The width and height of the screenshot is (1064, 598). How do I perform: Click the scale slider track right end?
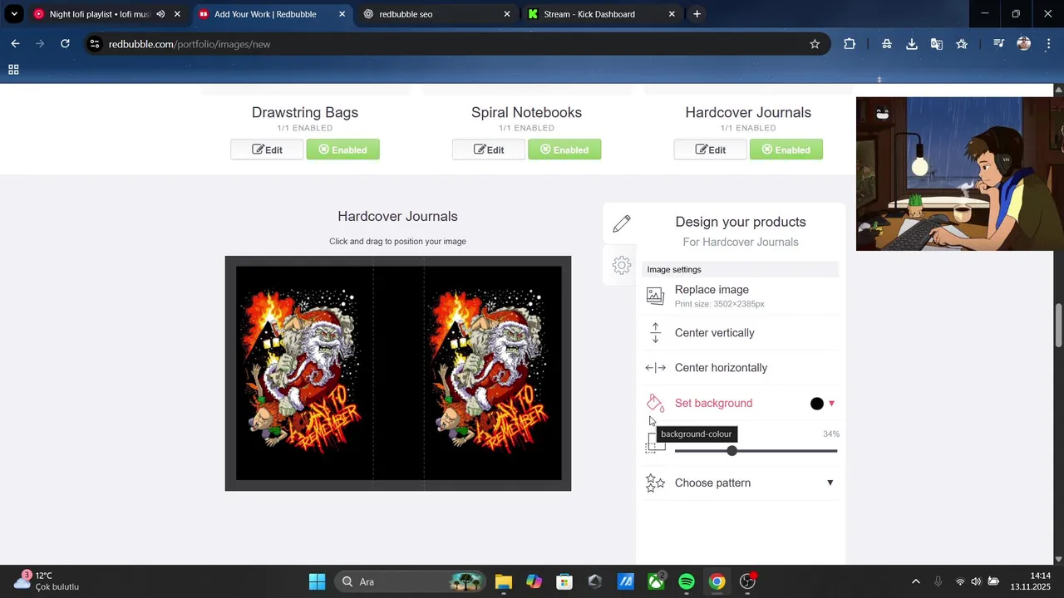835,451
